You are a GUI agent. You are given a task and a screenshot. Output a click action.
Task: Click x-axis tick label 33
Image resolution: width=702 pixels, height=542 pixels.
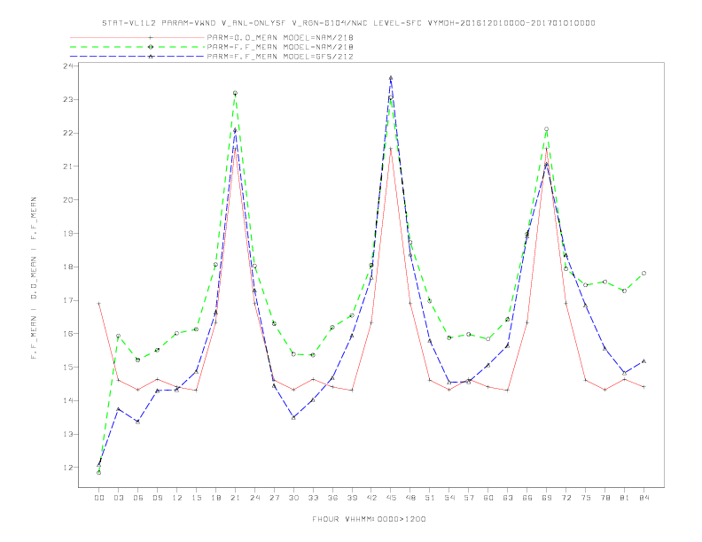tap(313, 498)
